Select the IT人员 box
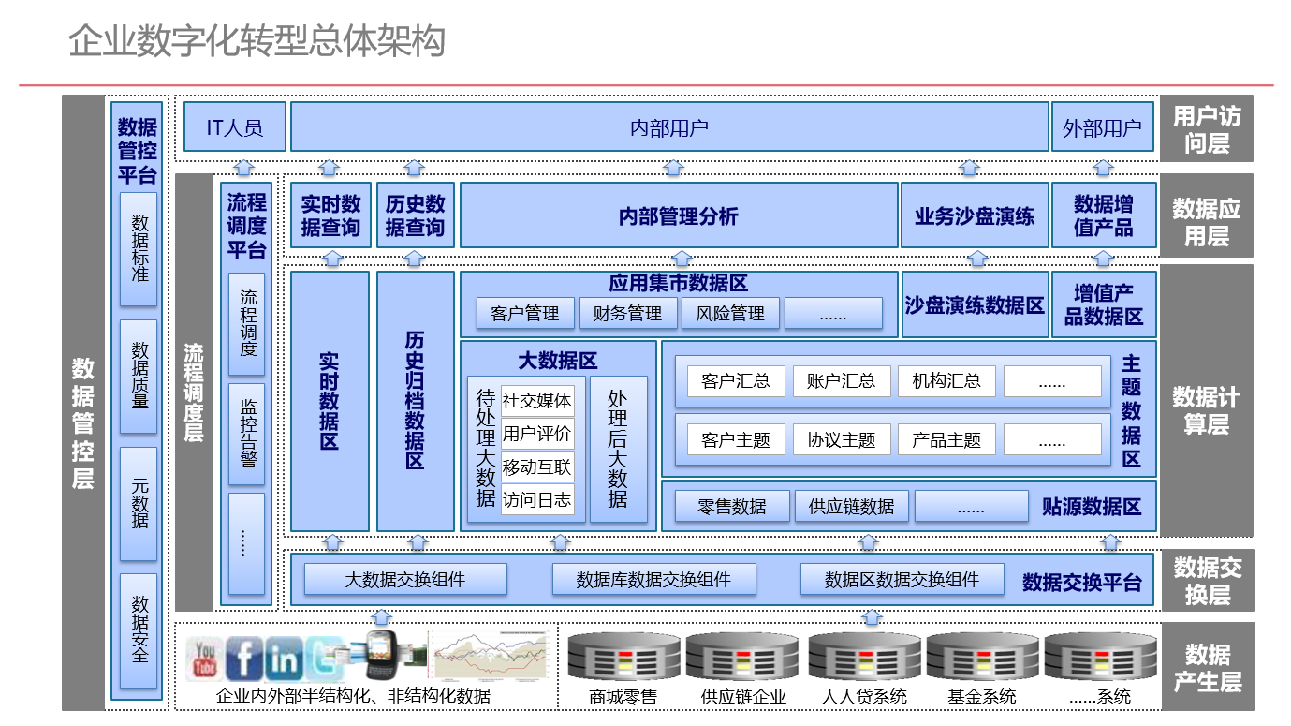1291x726 pixels. (x=234, y=126)
